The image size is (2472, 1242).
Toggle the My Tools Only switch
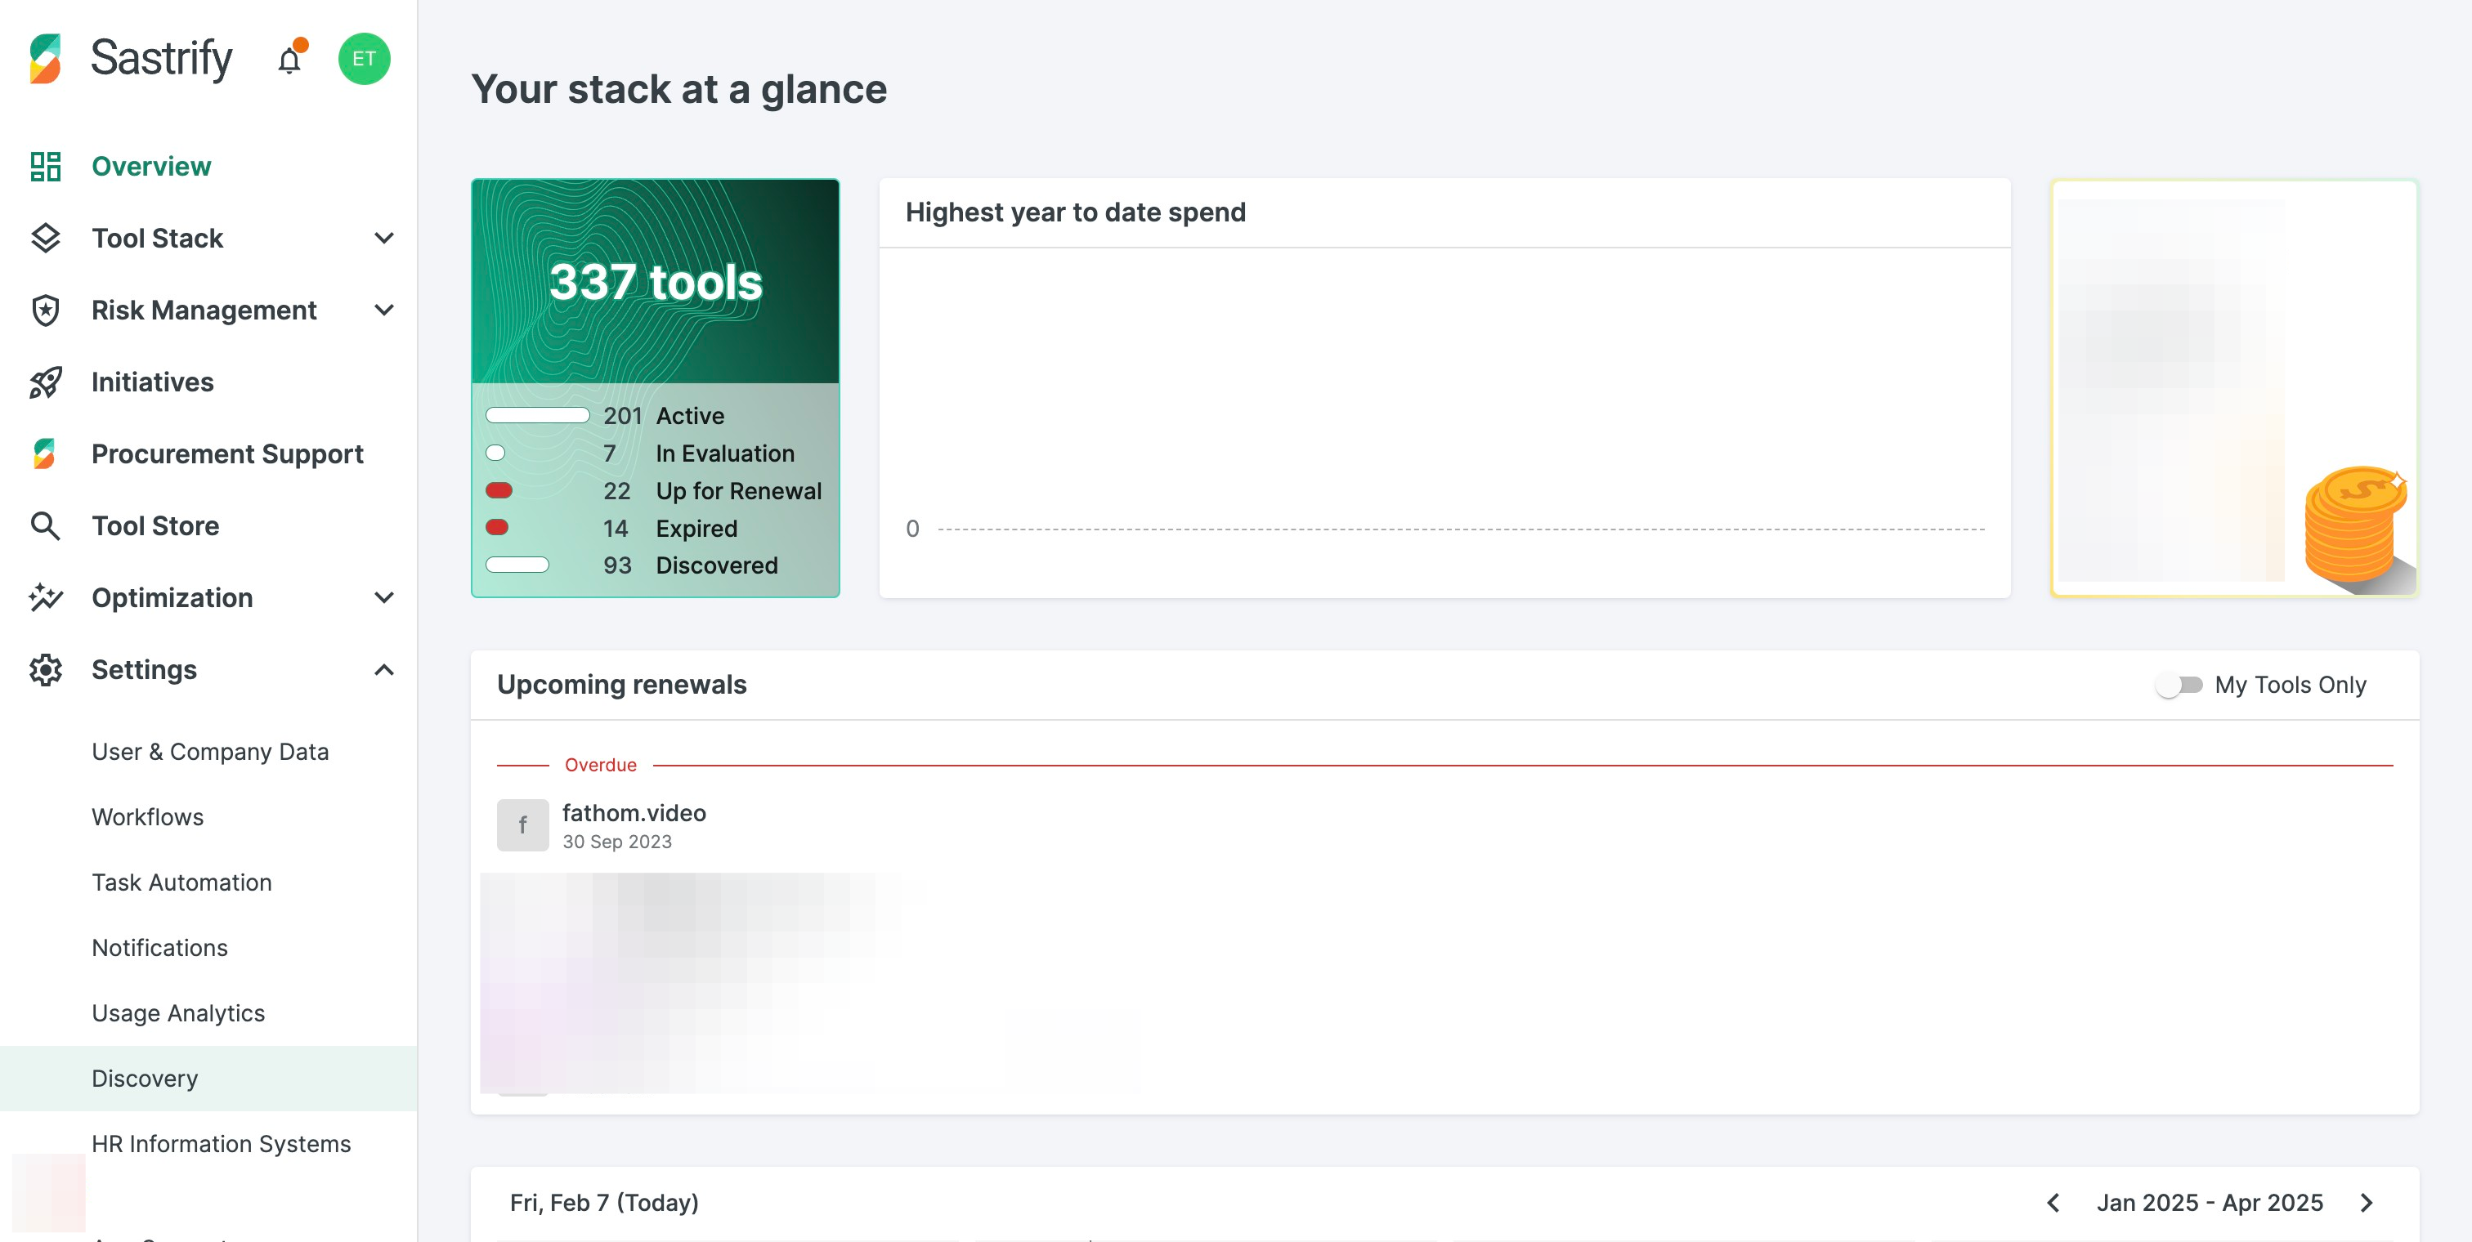pos(2179,685)
